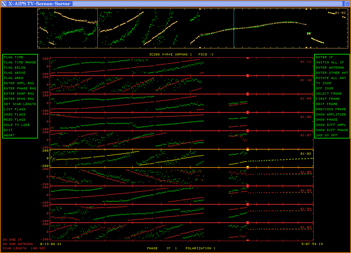351x253 pixels.
Task: Click DO ONE IF status text
Action: click(x=12, y=240)
